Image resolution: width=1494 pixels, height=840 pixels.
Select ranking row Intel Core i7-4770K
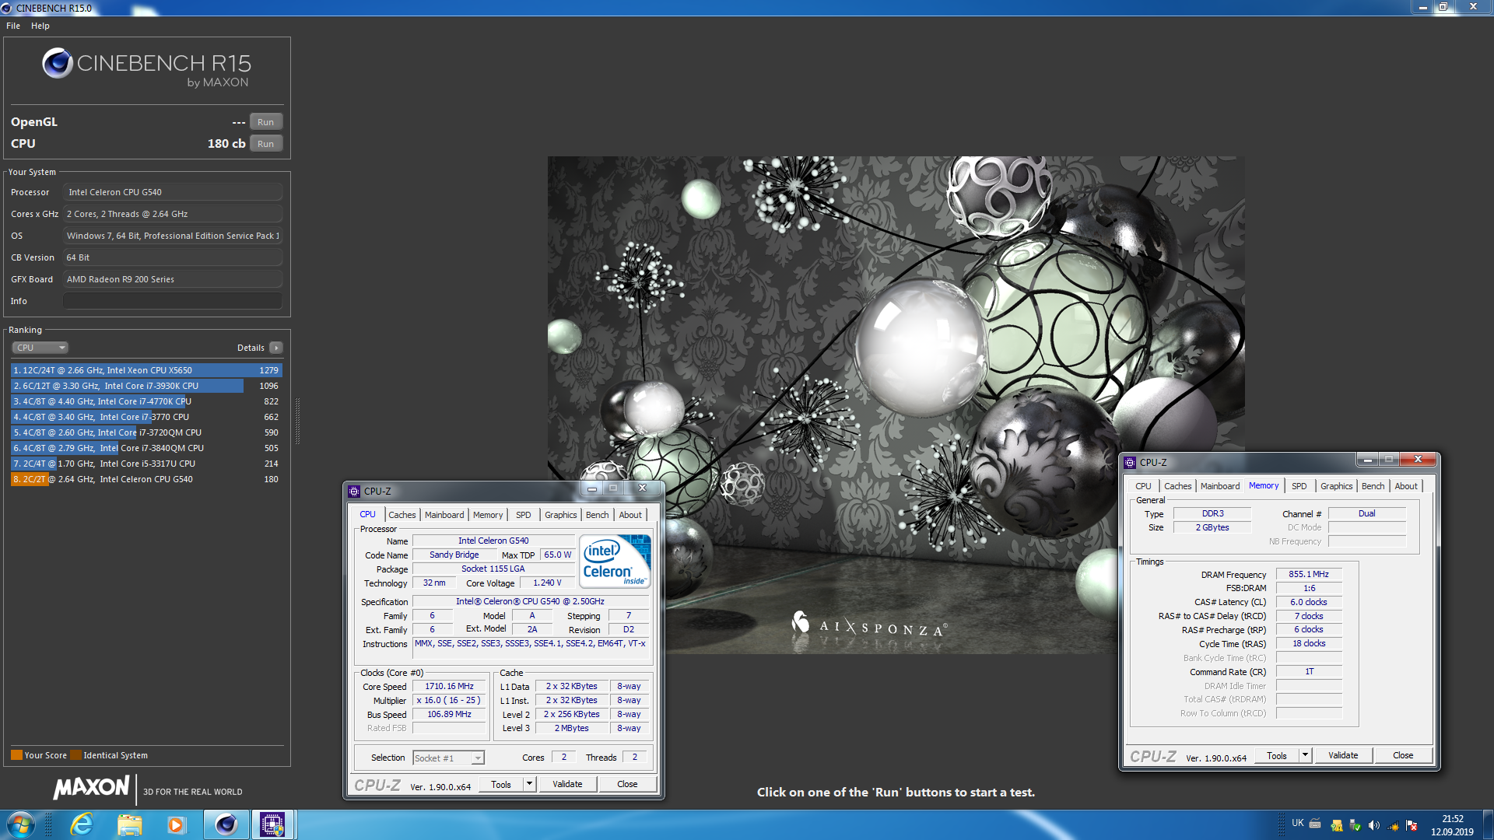coord(146,401)
